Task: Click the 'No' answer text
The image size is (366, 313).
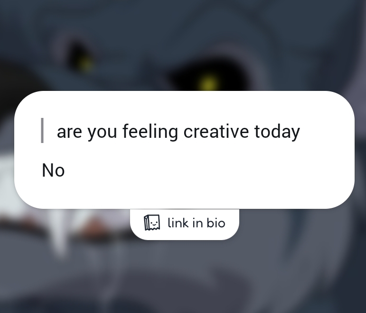Action: point(53,170)
